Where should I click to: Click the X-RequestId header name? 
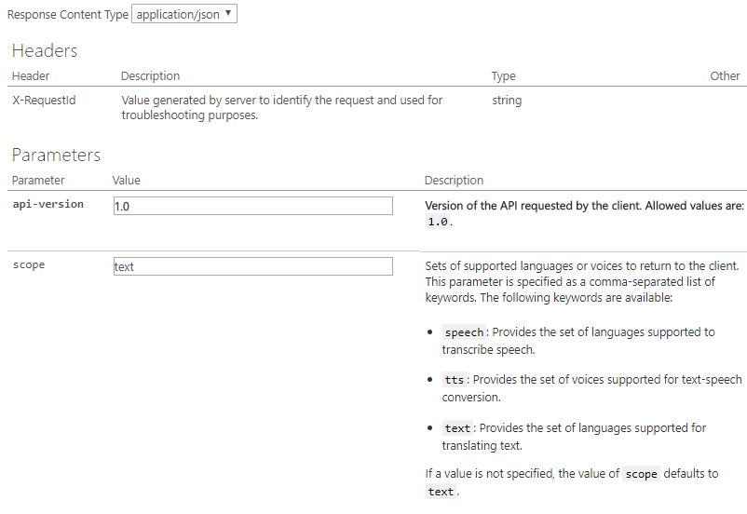(44, 100)
